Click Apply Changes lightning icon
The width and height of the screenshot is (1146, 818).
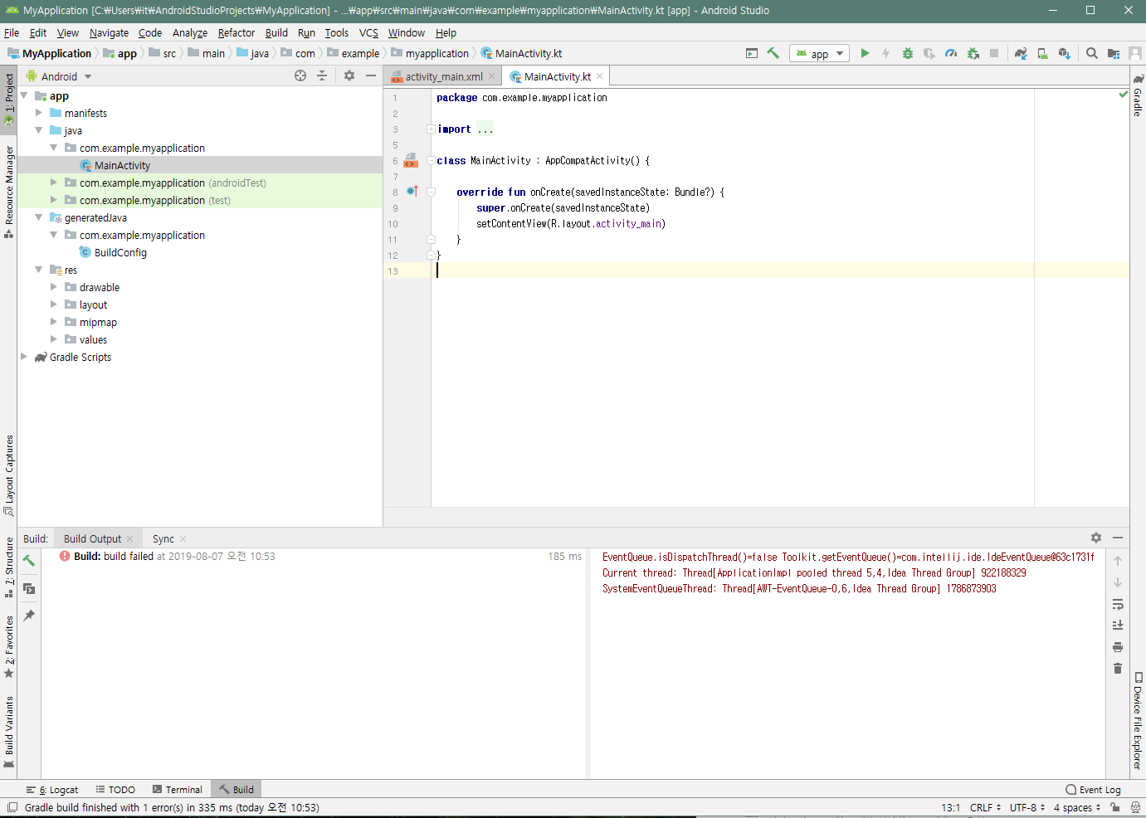click(886, 53)
